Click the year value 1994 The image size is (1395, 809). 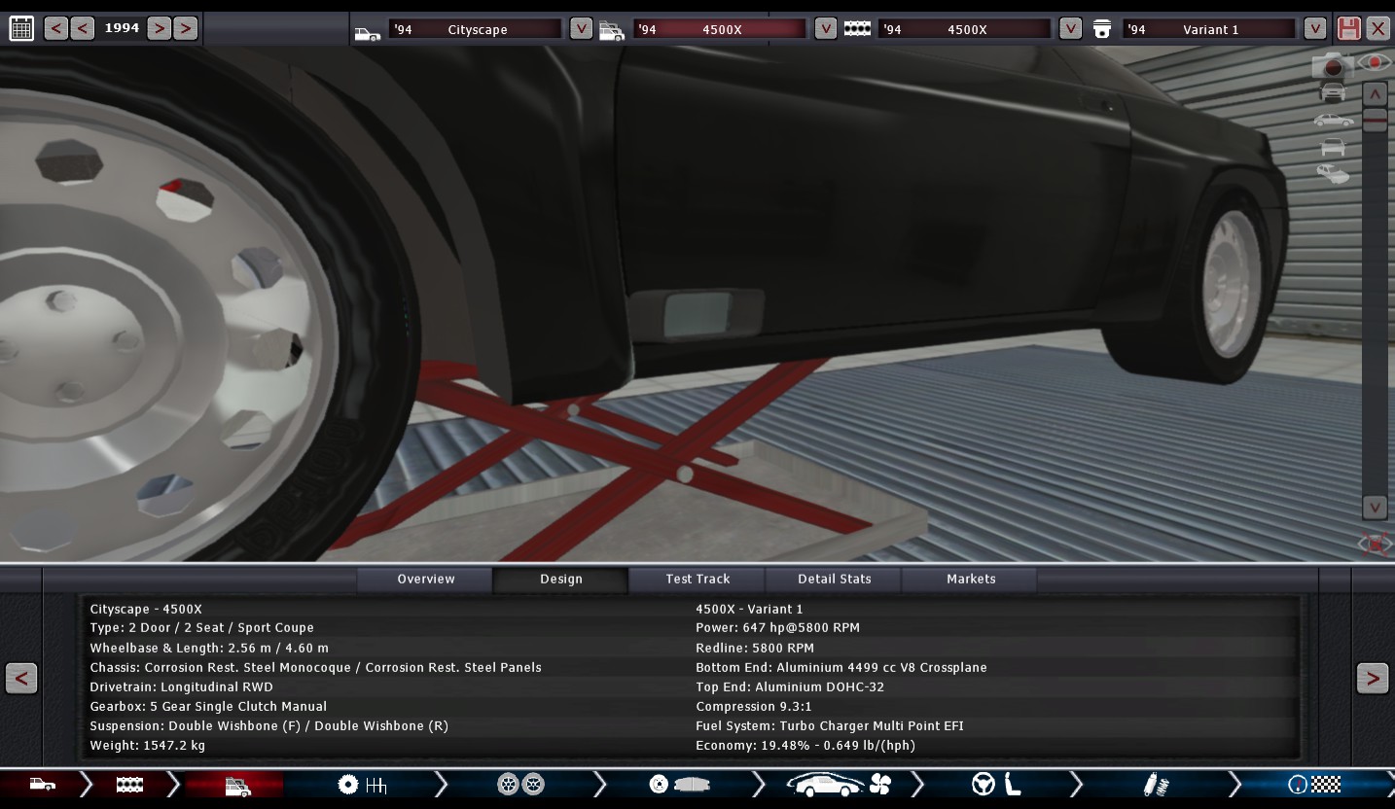coord(122,28)
